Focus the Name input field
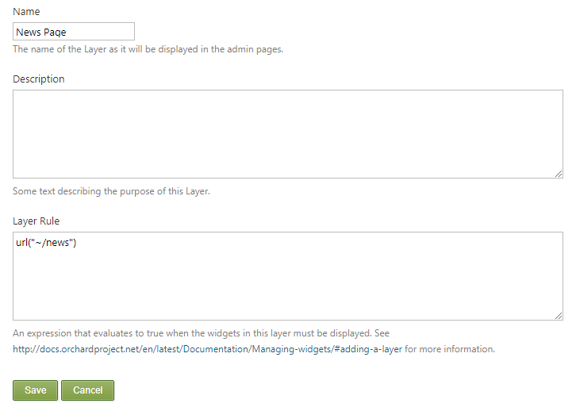Screen dimensions: 576x411 pyautogui.click(x=74, y=32)
